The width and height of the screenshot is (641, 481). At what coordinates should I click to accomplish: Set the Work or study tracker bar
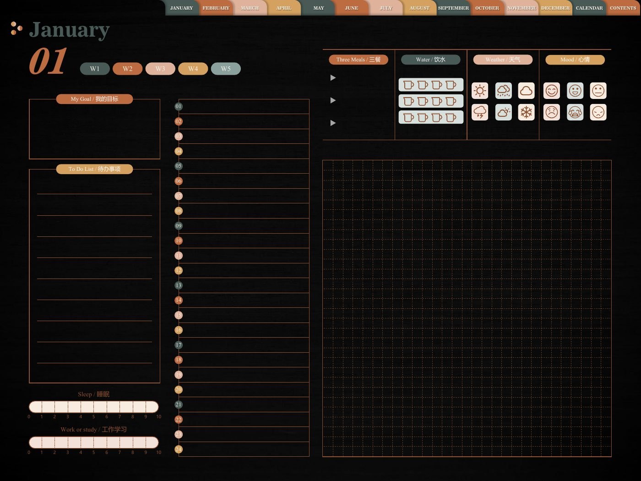tap(94, 442)
